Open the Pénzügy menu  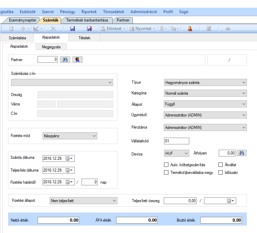[x=67, y=12]
